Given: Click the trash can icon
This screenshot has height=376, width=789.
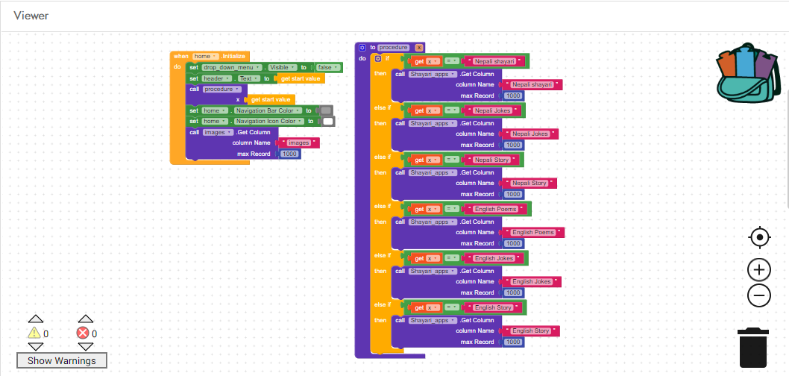Looking at the screenshot, I should (753, 348).
